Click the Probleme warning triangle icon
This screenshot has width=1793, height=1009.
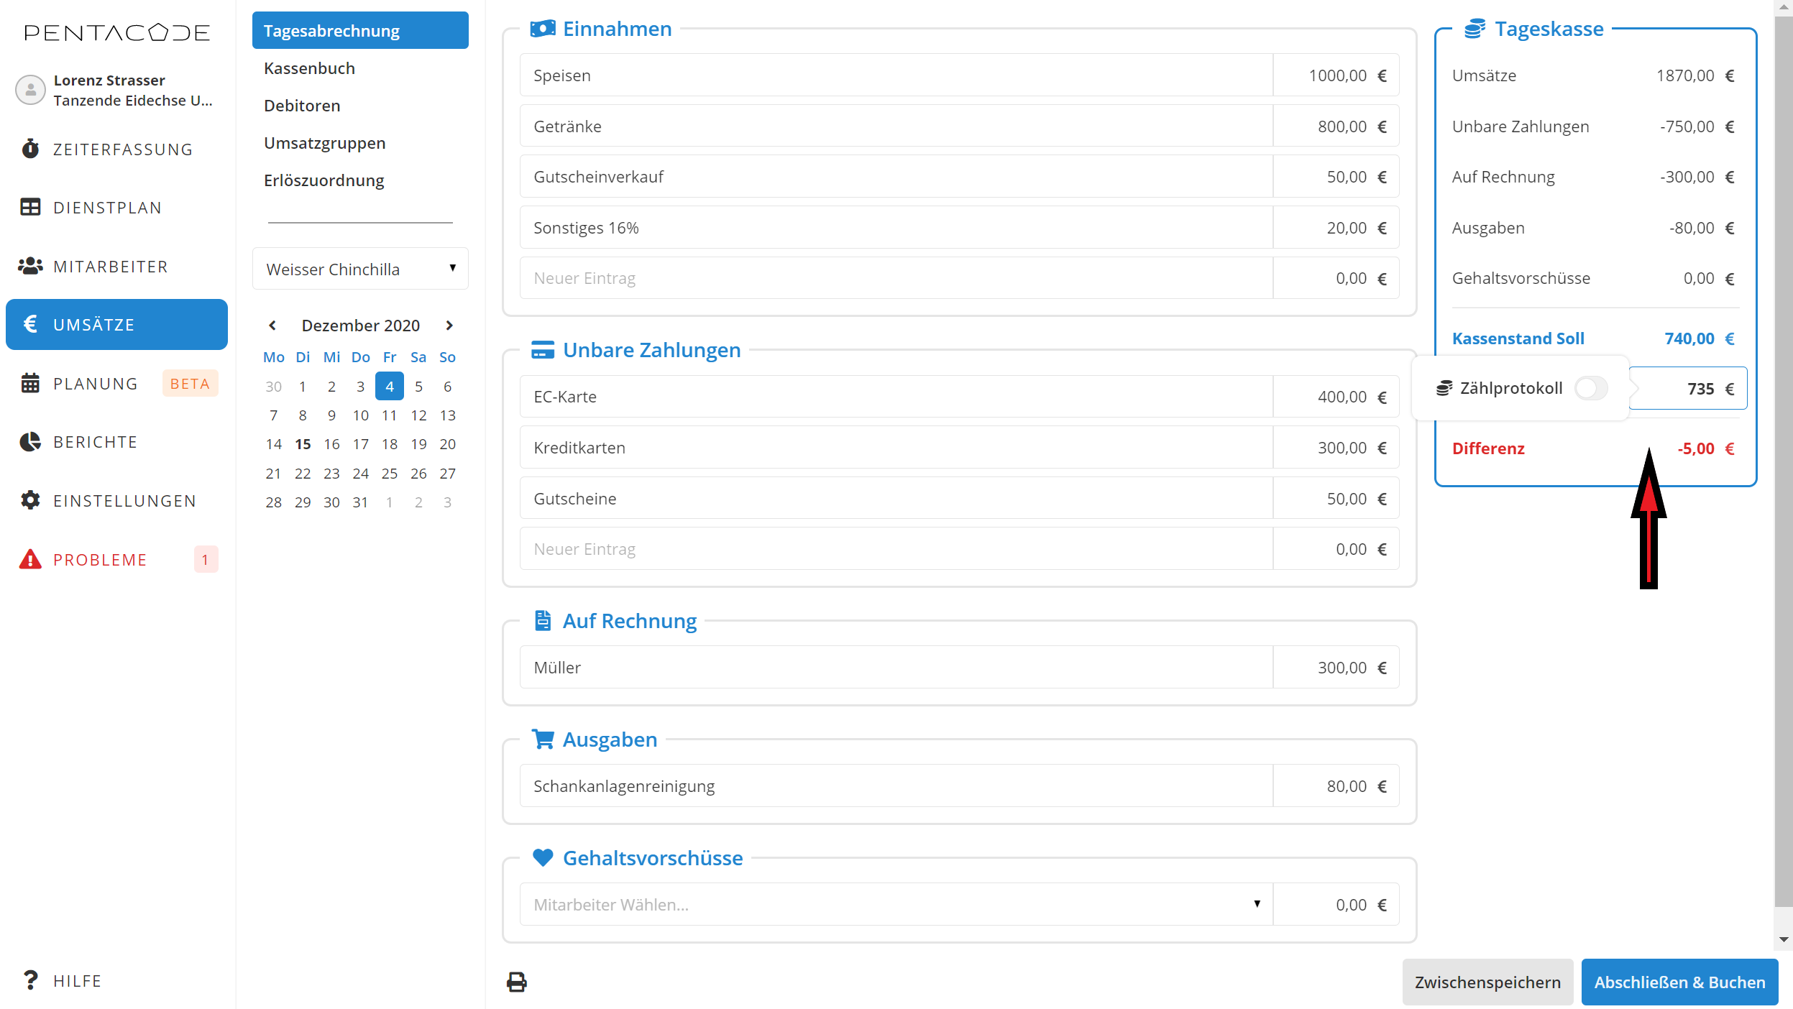(x=30, y=559)
